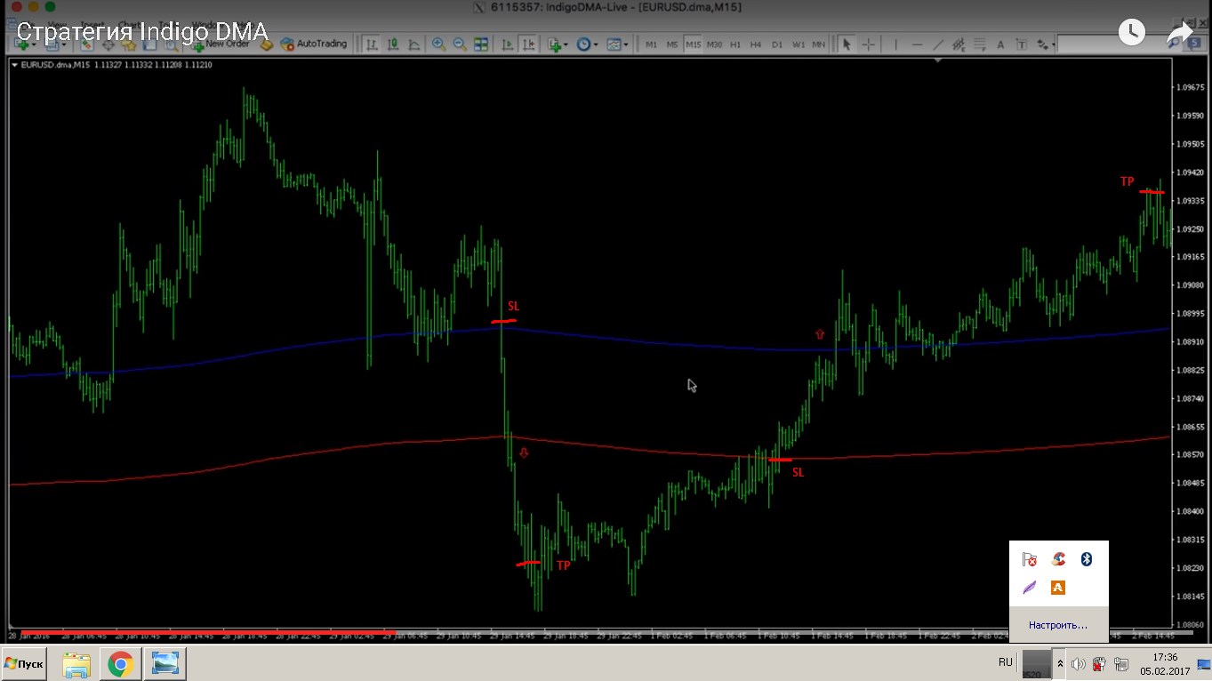
Task: Click the chart shift marker triangle
Action: (x=938, y=60)
